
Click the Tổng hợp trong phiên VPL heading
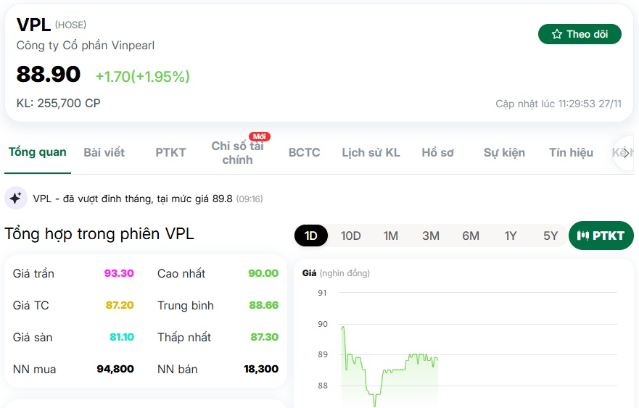point(99,234)
